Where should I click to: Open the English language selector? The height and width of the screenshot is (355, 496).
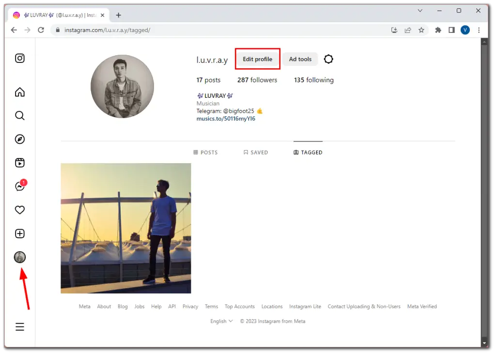[x=221, y=321]
